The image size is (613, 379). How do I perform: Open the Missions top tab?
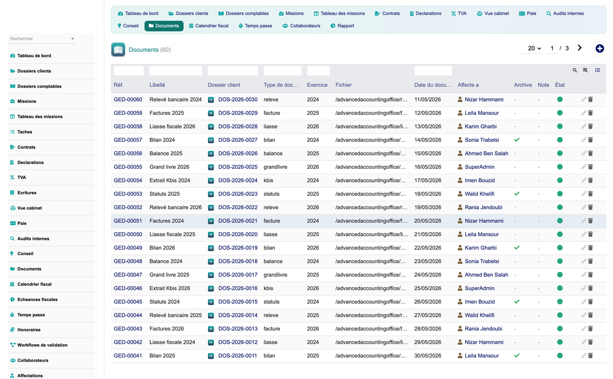[x=291, y=13]
